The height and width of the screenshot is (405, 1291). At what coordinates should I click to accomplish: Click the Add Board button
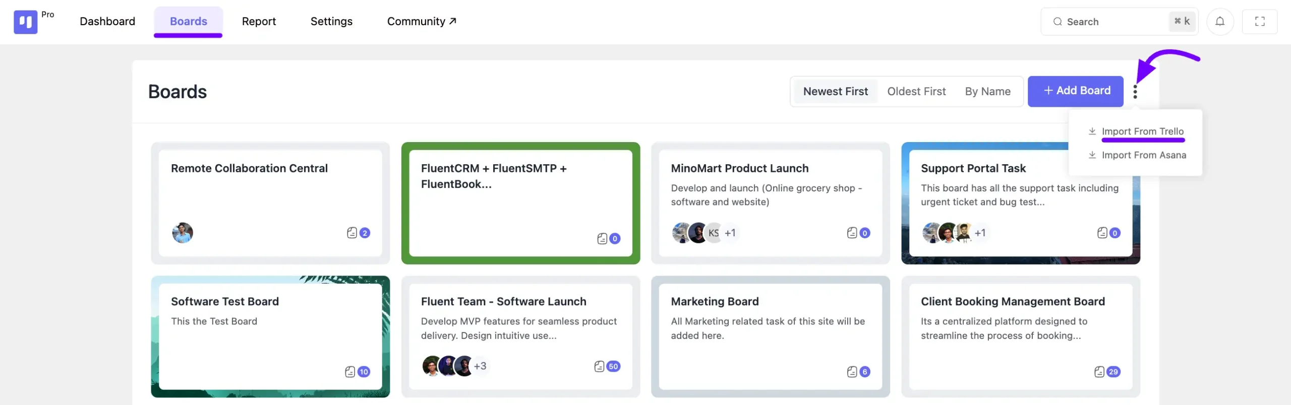tap(1076, 91)
